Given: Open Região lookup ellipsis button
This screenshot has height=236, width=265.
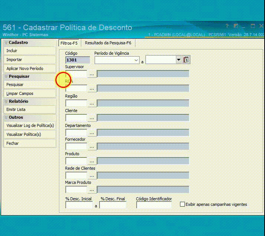Looking at the screenshot, I should click(92, 103).
